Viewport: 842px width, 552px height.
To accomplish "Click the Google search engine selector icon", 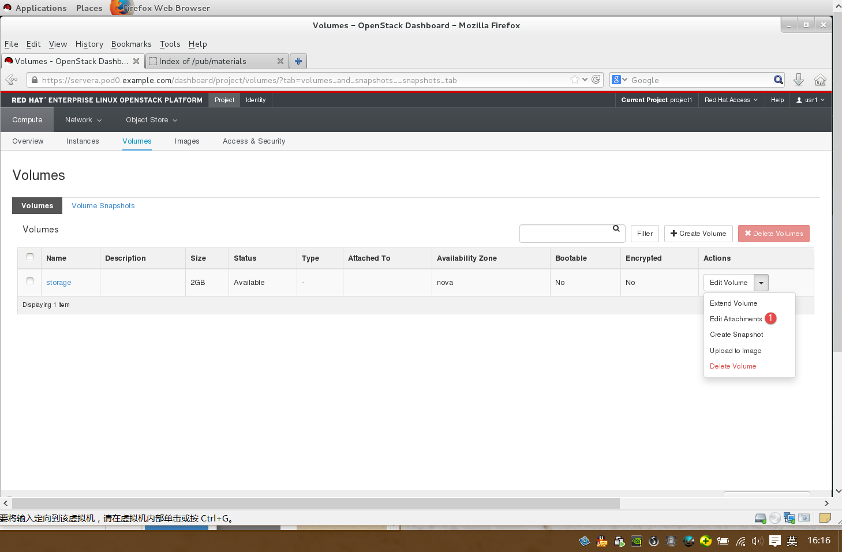I will (620, 80).
